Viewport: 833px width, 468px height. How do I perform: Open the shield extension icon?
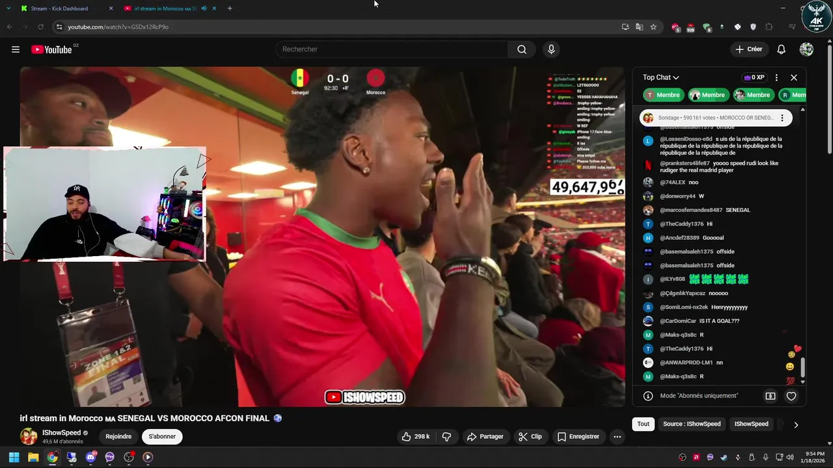coord(753,27)
